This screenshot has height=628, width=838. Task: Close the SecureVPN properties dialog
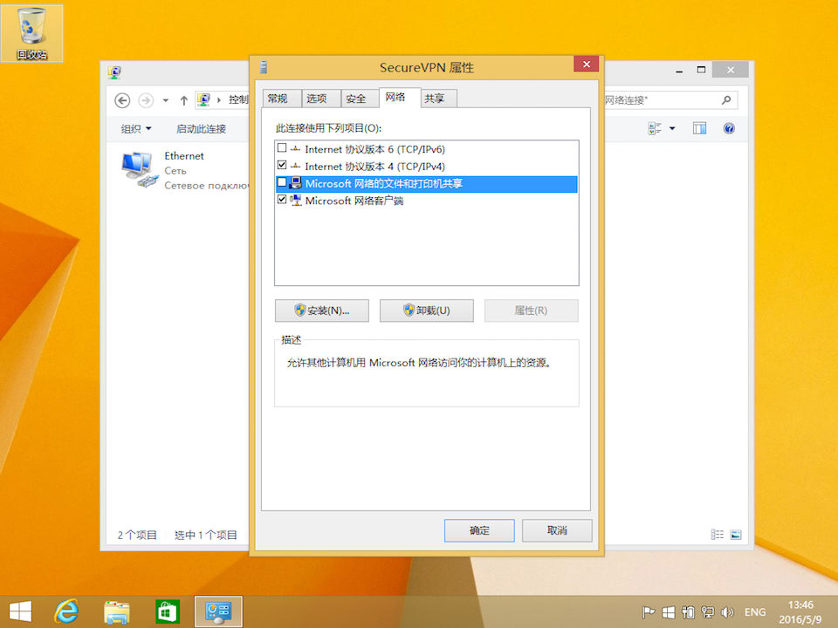click(587, 64)
